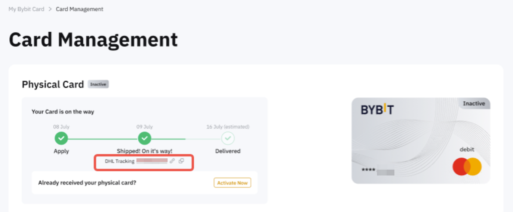Click the "Shipped! On it's way!" label
The height and width of the screenshot is (212, 513).
coord(144,151)
